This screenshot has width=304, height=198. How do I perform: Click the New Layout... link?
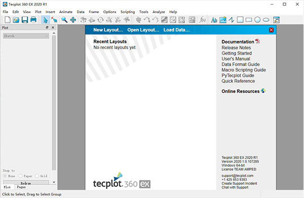[x=108, y=30]
